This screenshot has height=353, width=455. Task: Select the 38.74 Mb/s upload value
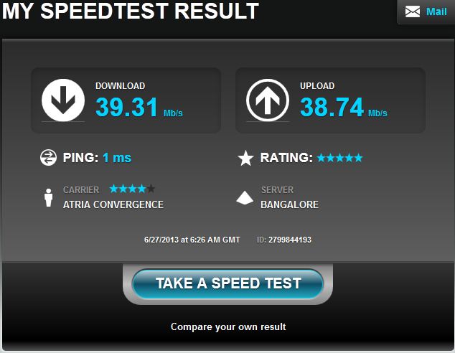point(344,107)
